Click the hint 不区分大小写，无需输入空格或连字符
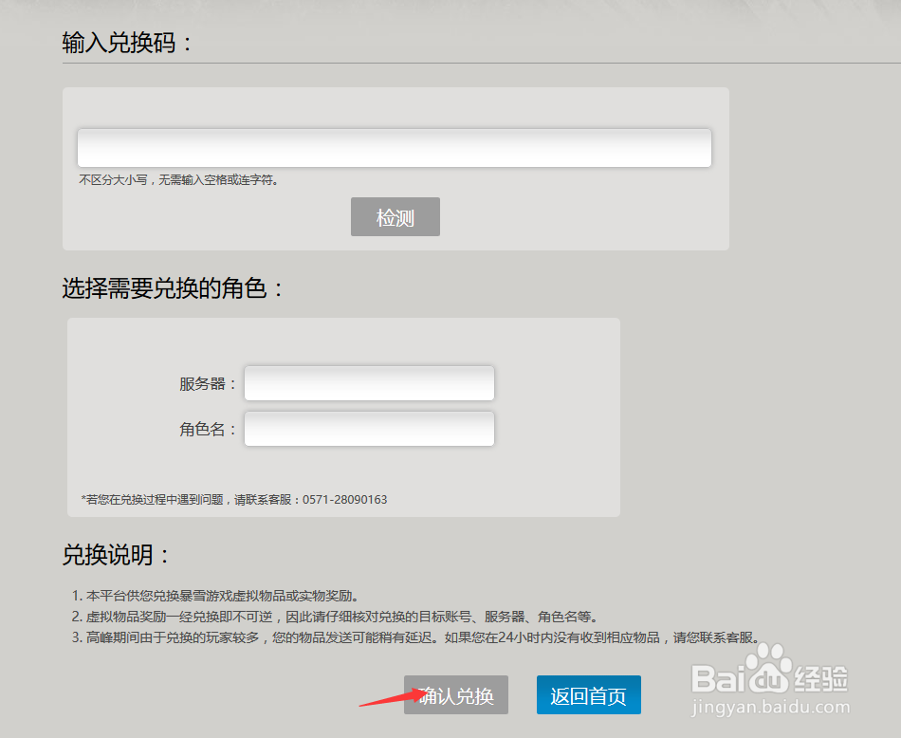The image size is (901, 738). tap(178, 180)
